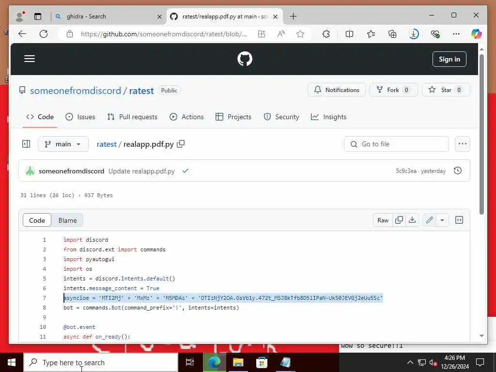Open the Favorites list icon
496x372 pixels.
[371, 34]
